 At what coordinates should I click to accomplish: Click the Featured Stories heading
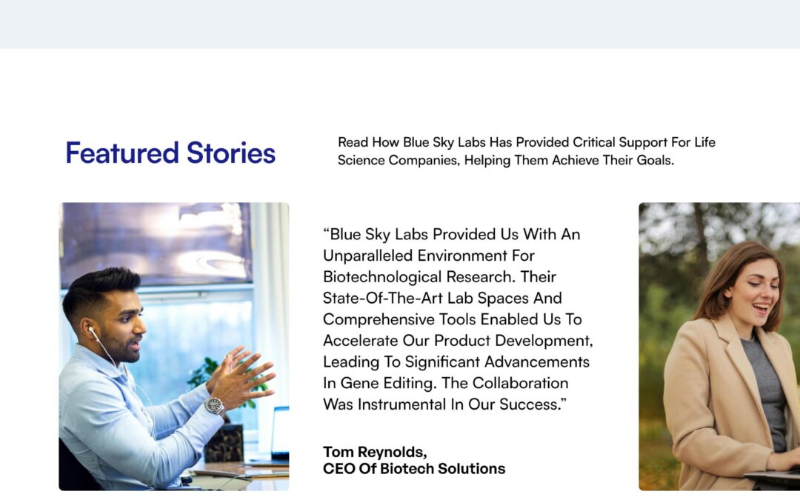click(170, 153)
